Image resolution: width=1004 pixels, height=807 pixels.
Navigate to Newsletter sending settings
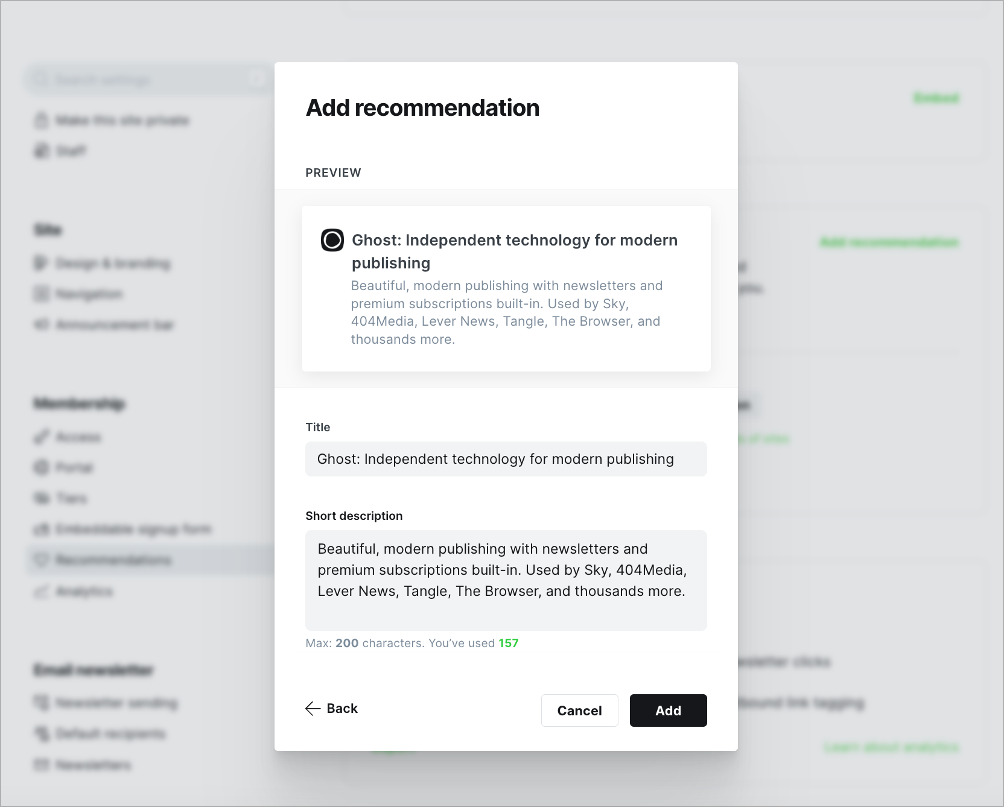[116, 703]
